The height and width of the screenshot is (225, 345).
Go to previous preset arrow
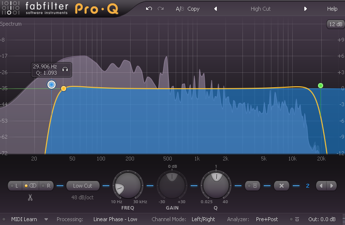click(216, 9)
